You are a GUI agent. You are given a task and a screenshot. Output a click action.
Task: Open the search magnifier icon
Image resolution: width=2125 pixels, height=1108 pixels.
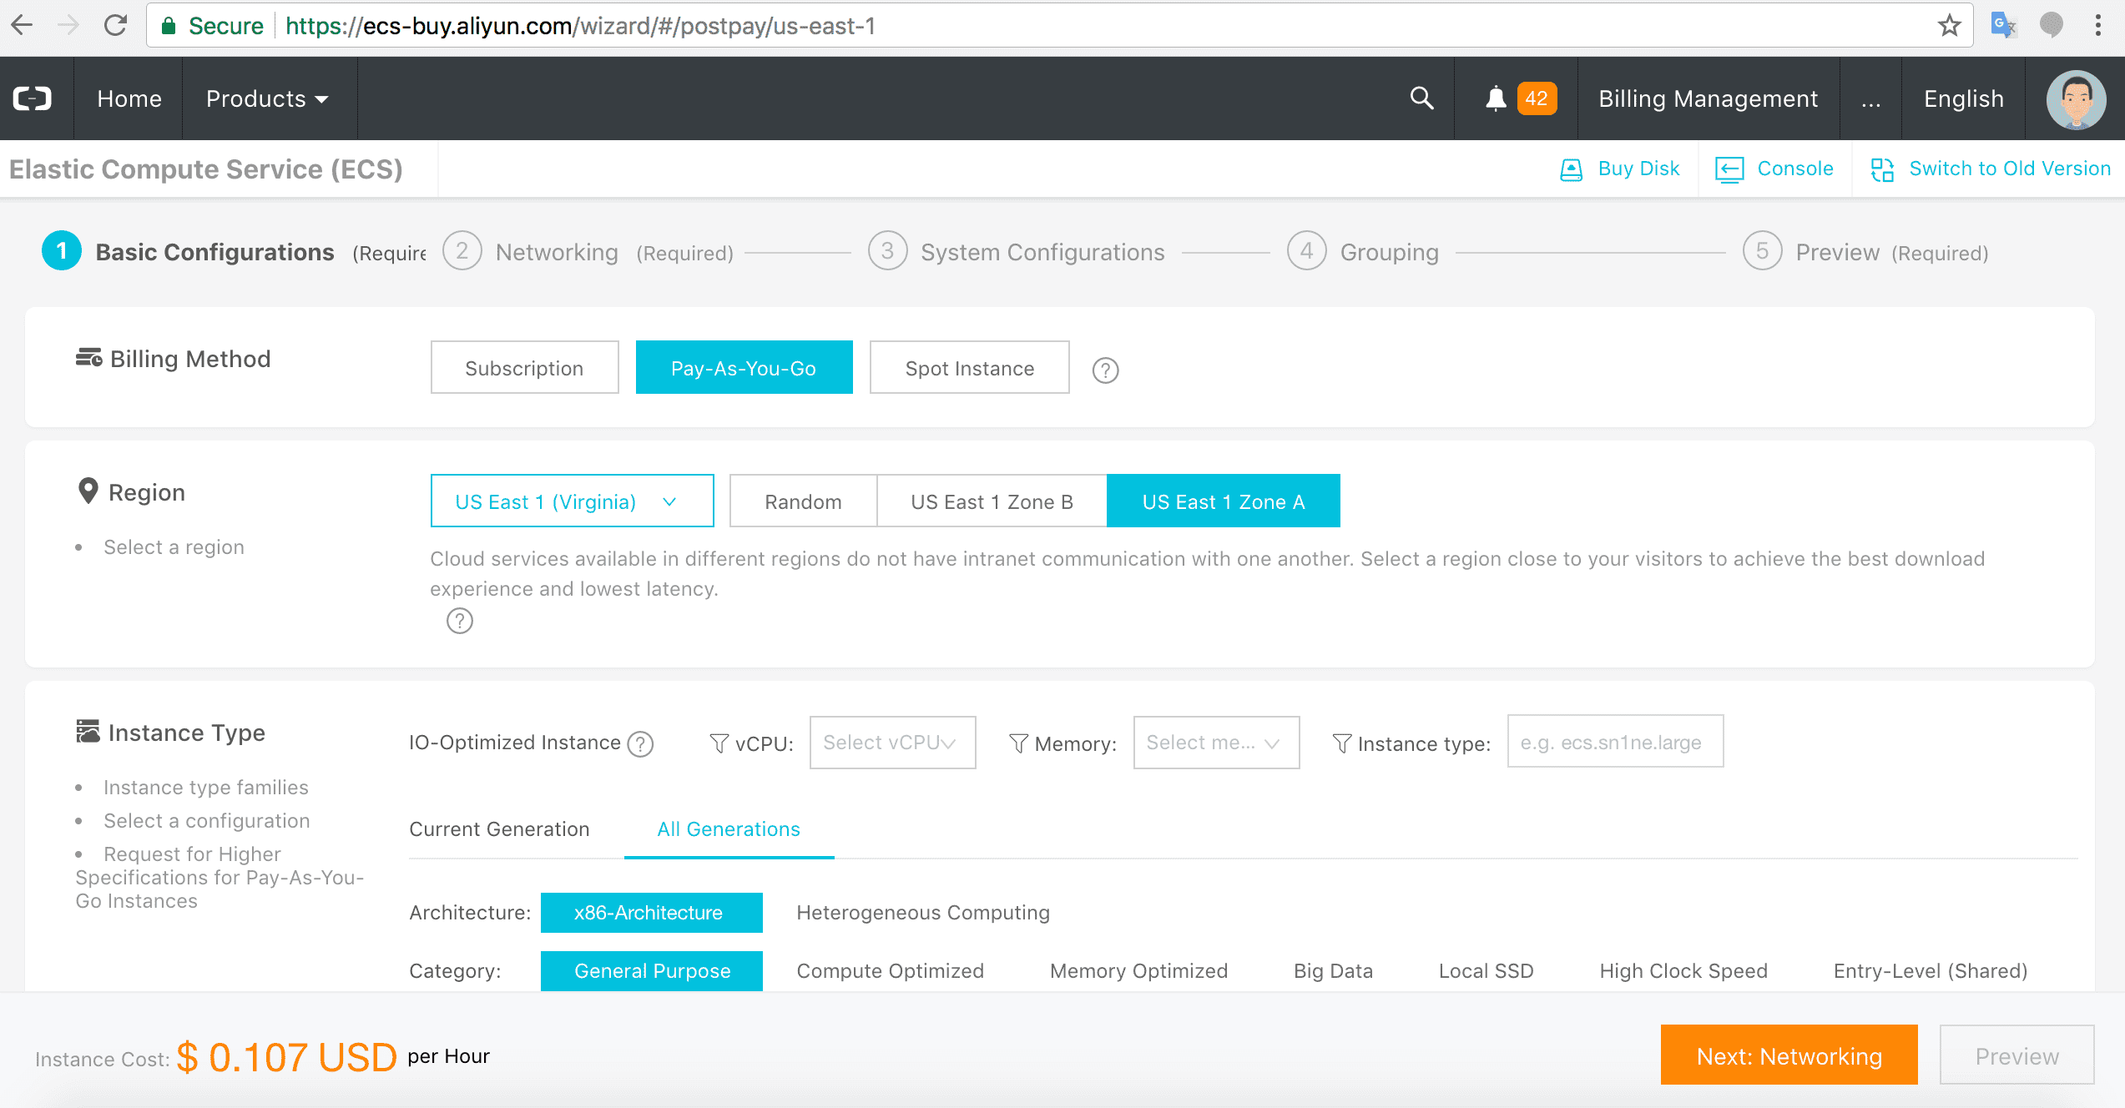[x=1421, y=98]
